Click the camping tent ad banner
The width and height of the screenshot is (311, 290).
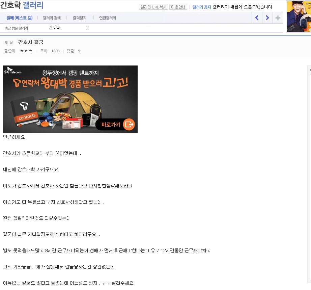tap(70, 99)
